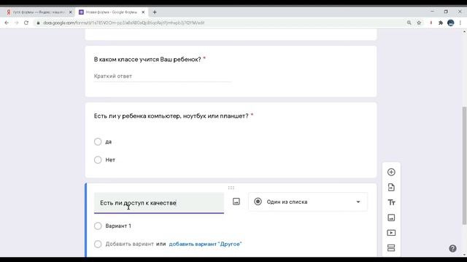The image size is (467, 262).
Task: Edit the 'Вариант 1' option text
Action: (118, 226)
